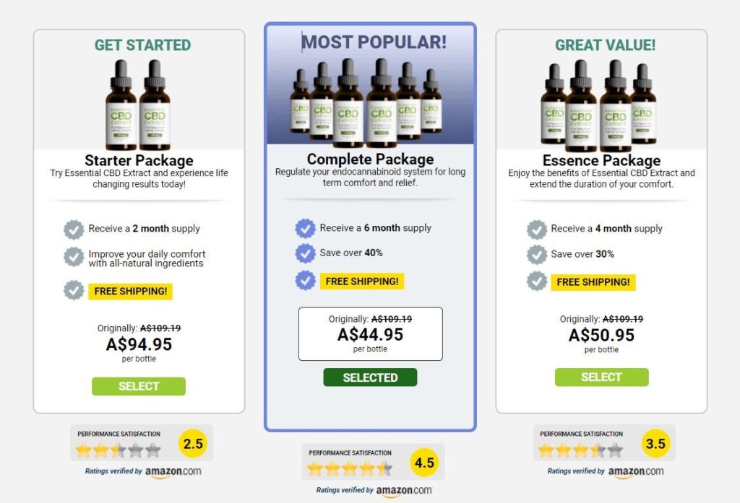Click the yellow 4.5 rating circle
740x503 pixels.
coord(424,462)
